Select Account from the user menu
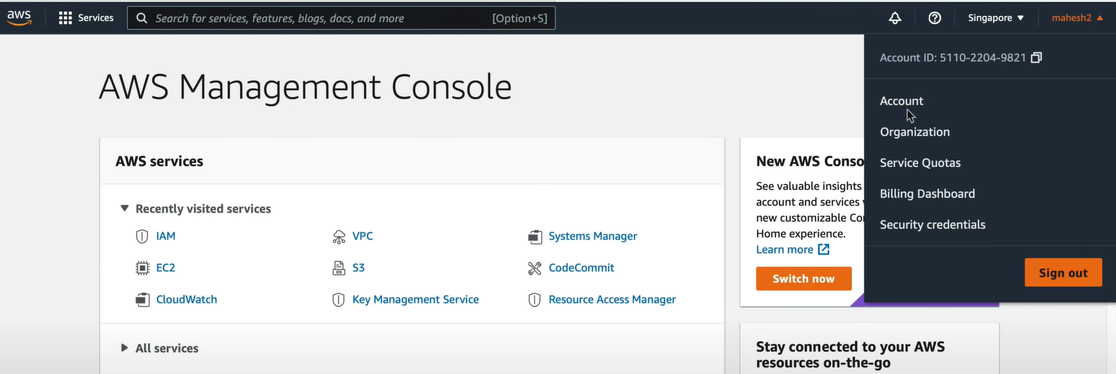1116x374 pixels. point(901,101)
